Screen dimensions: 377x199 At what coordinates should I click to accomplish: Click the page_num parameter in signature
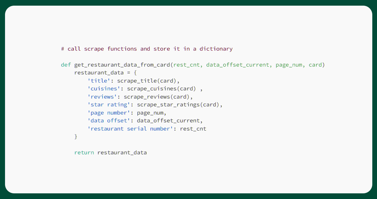click(x=289, y=65)
